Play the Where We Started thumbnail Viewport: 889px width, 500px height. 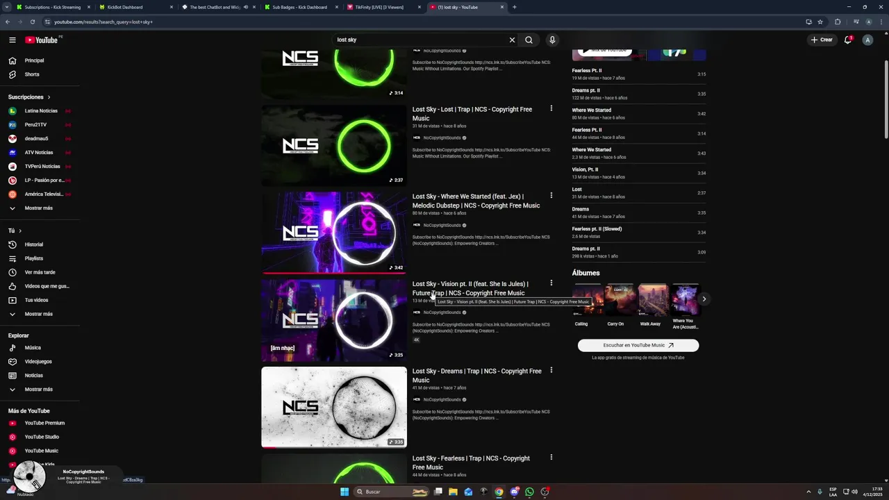click(334, 233)
